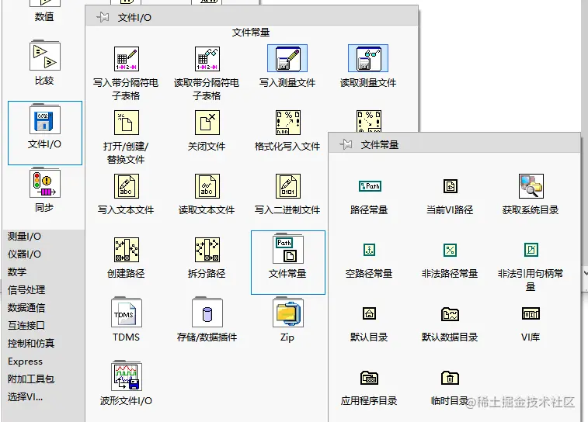This screenshot has width=588, height=422.
Task: Pin the 文件常量 subpalette with thumbtack
Action: click(x=346, y=144)
